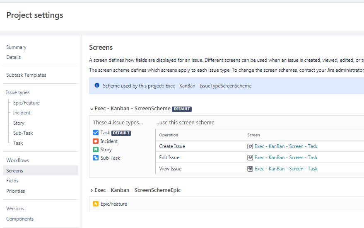Open Subtask Templates in the sidebar
The image size is (364, 228).
(26, 75)
